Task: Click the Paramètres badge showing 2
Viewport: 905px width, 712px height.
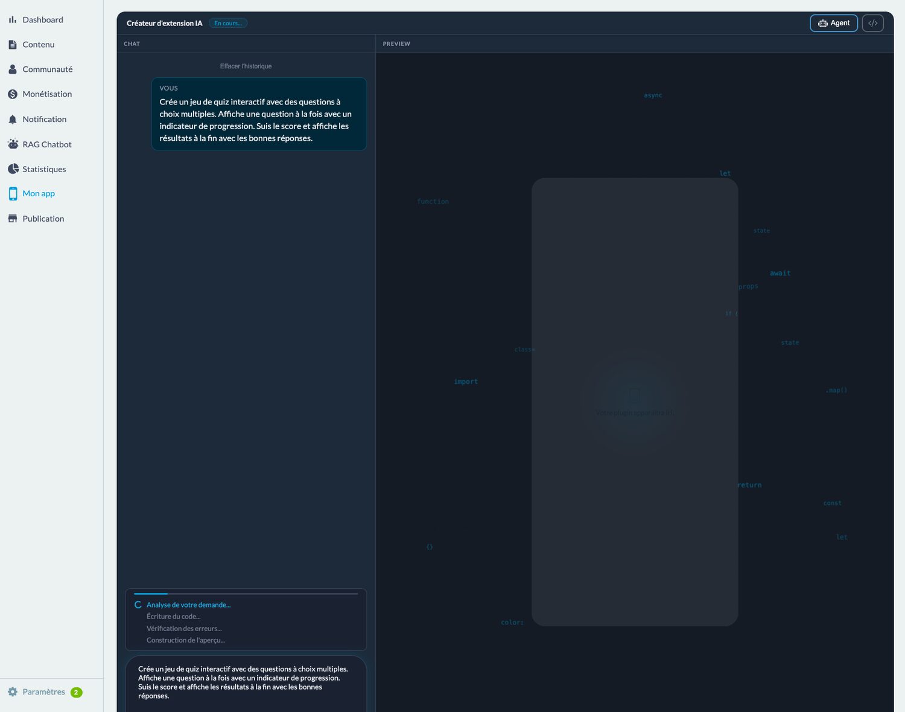Action: (x=76, y=693)
